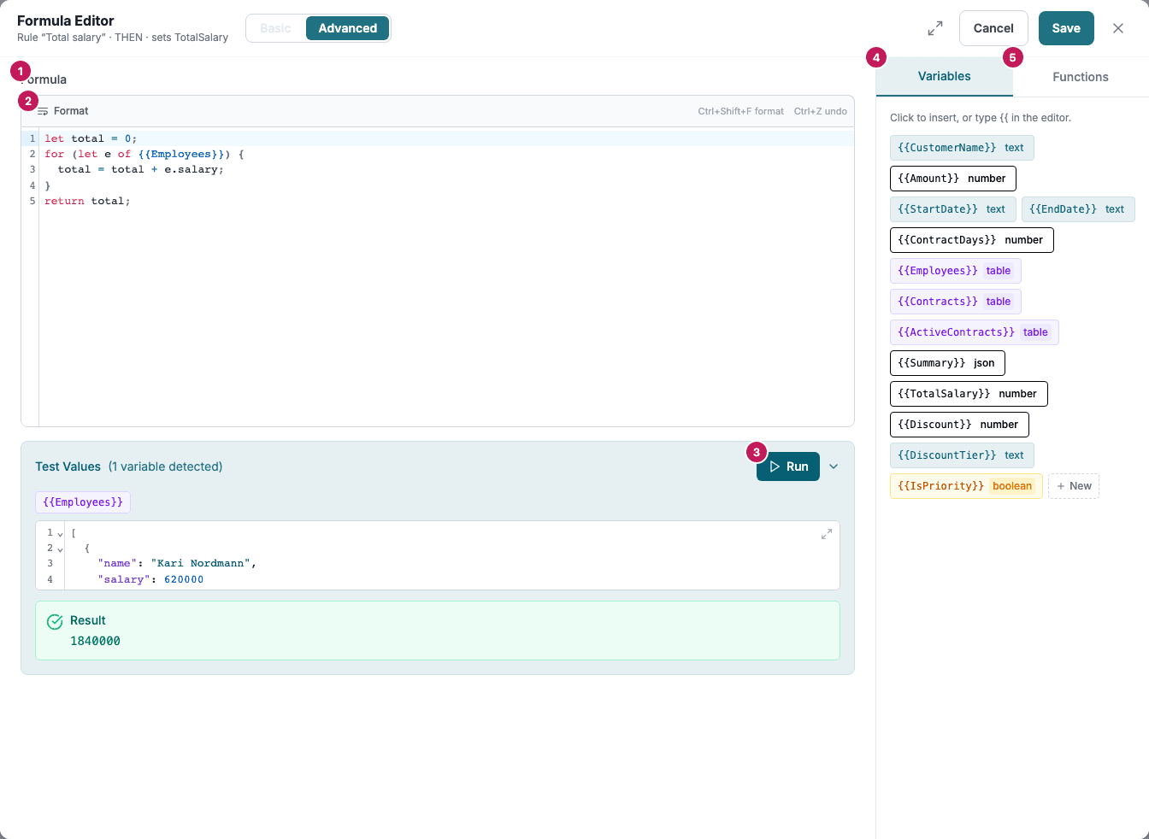This screenshot has height=839, width=1149.
Task: Add a New variable
Action: point(1074,486)
